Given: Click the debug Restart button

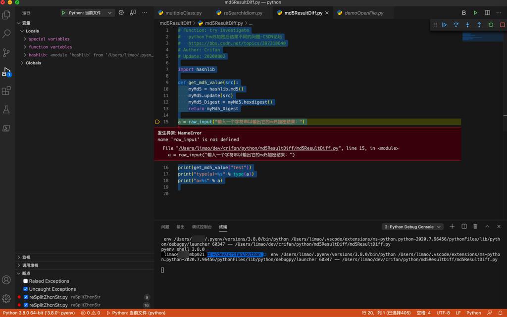Looking at the screenshot, I should [491, 25].
